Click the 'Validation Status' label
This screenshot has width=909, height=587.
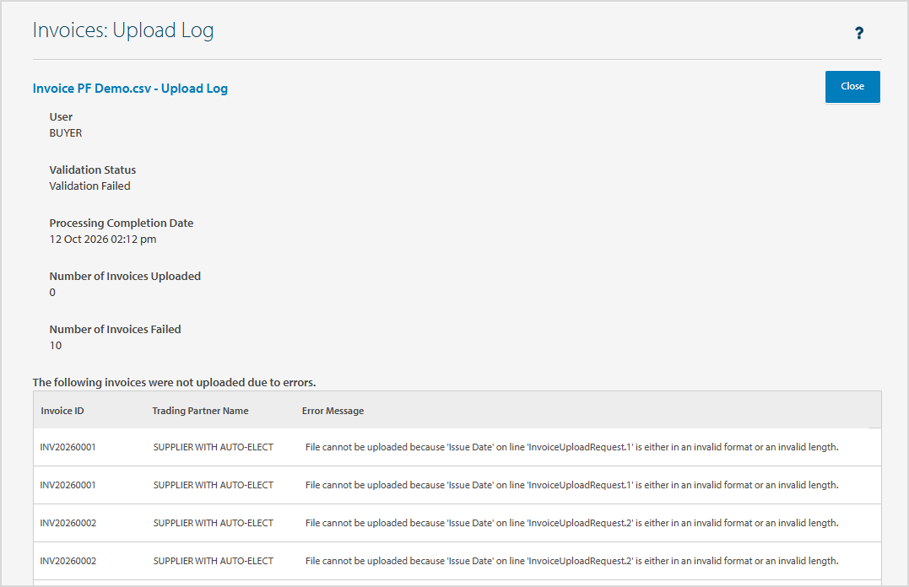coord(93,170)
